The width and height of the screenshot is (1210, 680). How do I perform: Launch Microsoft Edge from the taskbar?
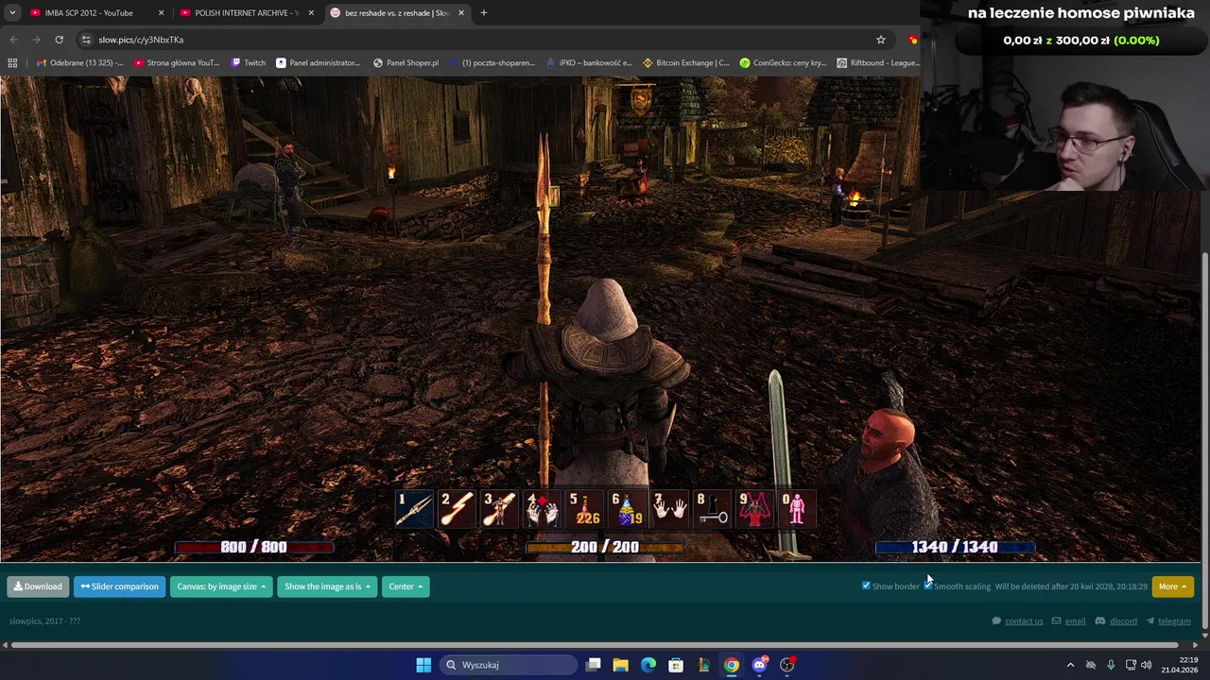pos(648,665)
